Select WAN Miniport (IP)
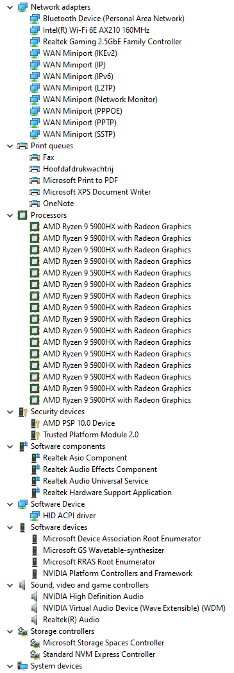 click(74, 66)
